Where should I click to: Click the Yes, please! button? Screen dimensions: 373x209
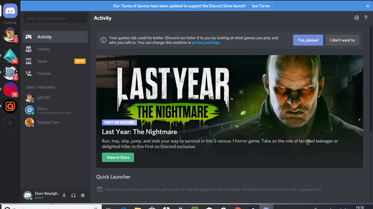click(308, 40)
